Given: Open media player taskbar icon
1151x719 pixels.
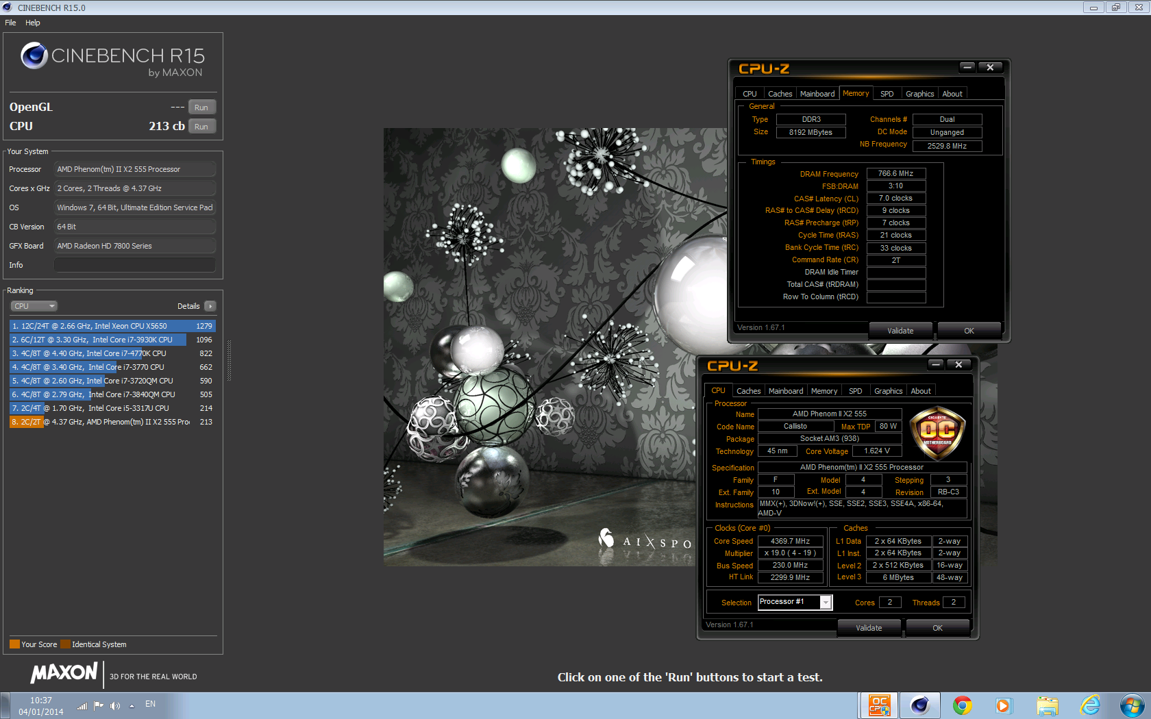Looking at the screenshot, I should click(x=1004, y=705).
